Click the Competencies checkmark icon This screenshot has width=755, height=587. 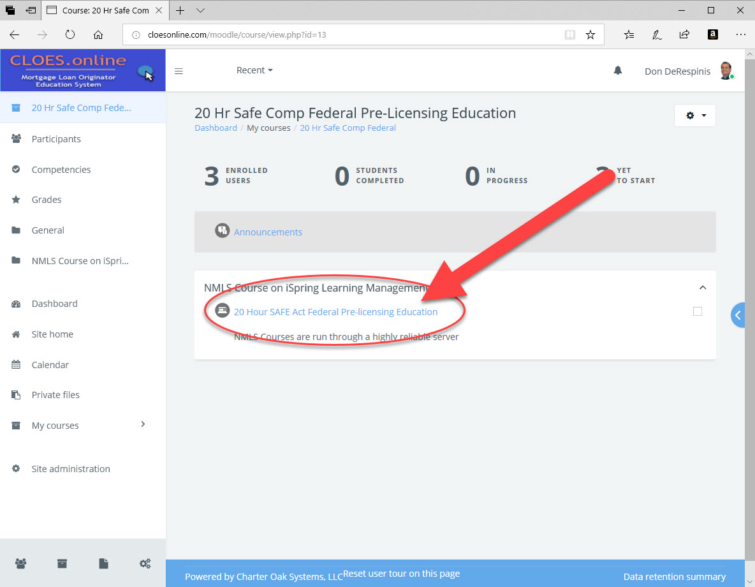16,169
